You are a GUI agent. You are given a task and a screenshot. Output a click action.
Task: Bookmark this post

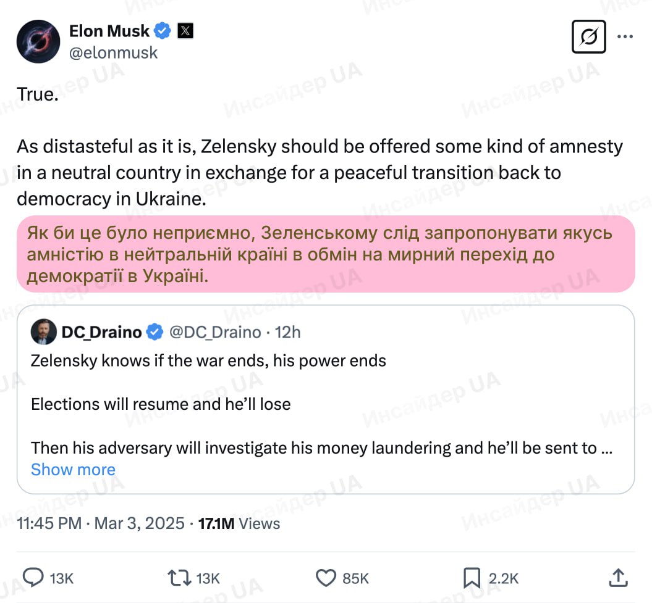472,578
